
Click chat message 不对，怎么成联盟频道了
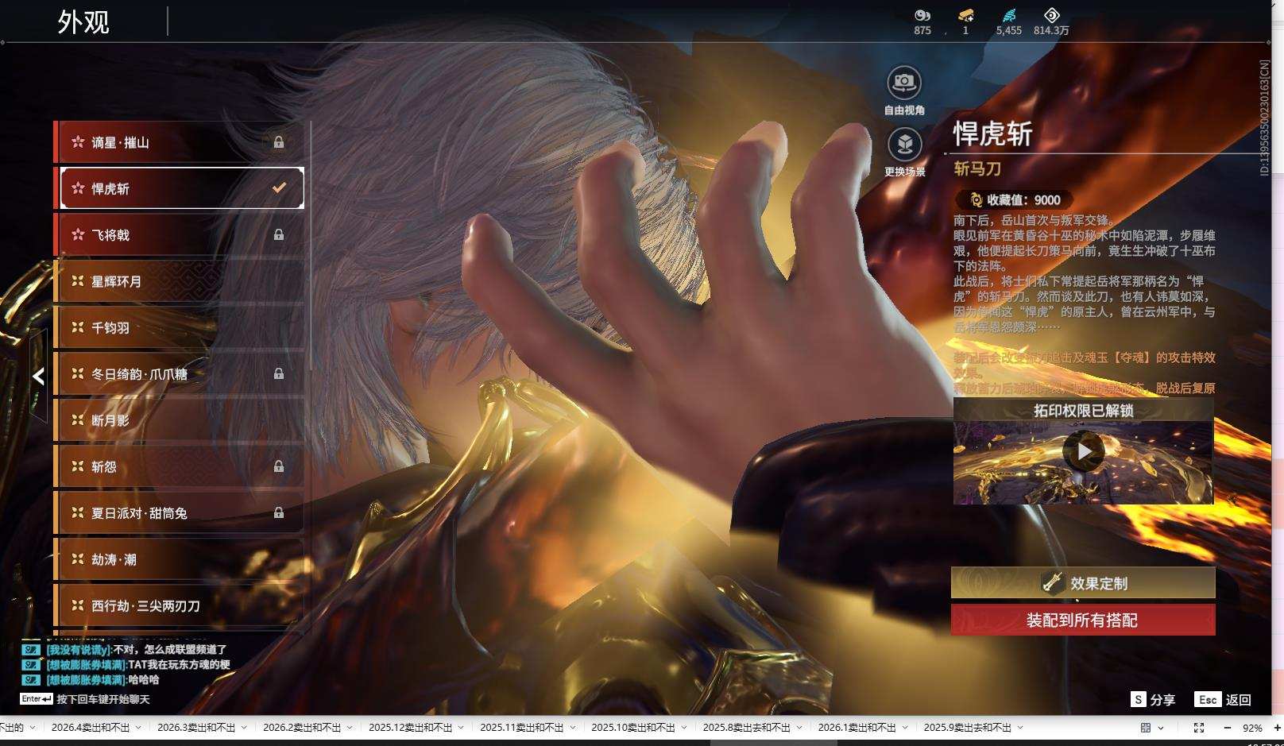coord(170,650)
